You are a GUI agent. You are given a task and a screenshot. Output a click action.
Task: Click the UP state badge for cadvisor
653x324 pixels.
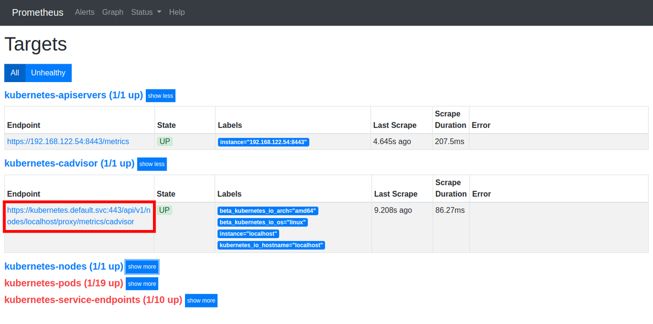(x=165, y=210)
